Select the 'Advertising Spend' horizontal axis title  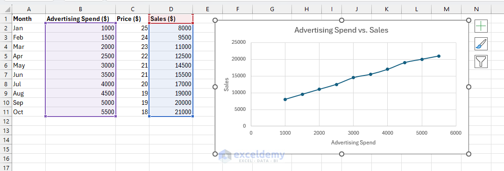(x=353, y=142)
